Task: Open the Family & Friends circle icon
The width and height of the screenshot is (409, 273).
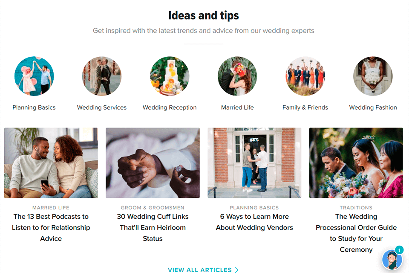Action: 305,76
